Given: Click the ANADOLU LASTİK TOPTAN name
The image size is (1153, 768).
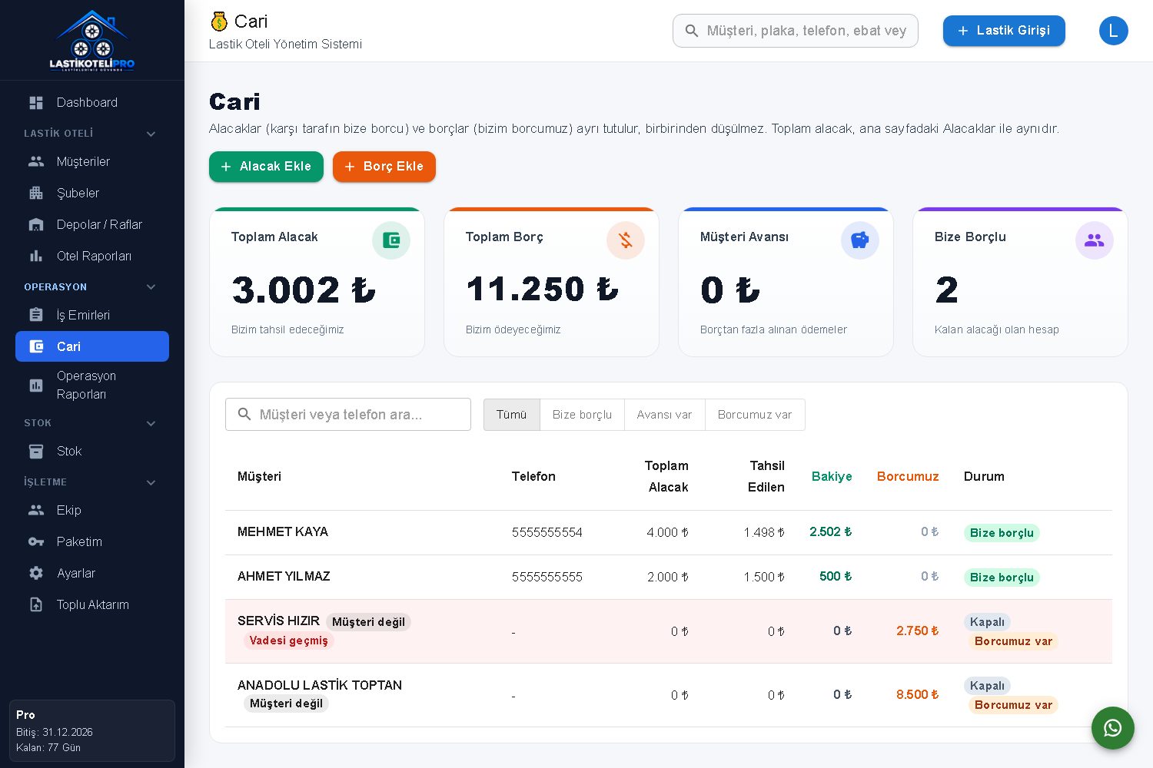Looking at the screenshot, I should tap(320, 685).
